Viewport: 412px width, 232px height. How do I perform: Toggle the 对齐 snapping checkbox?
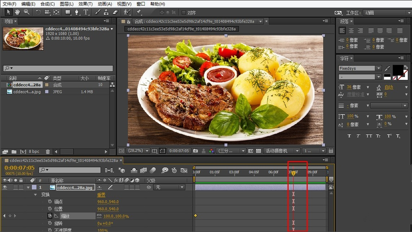(184, 12)
